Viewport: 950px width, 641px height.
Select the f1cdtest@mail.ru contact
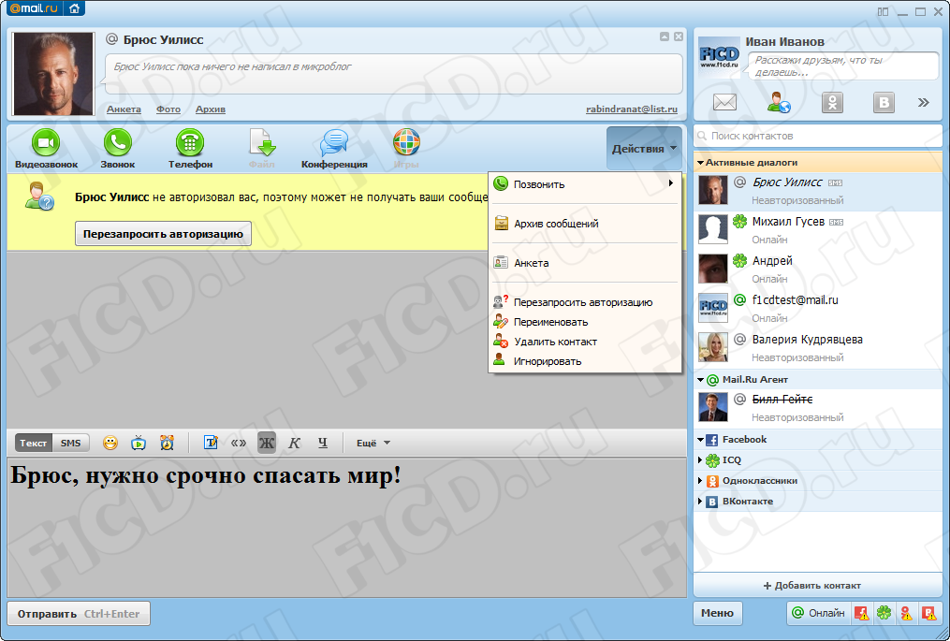point(818,309)
